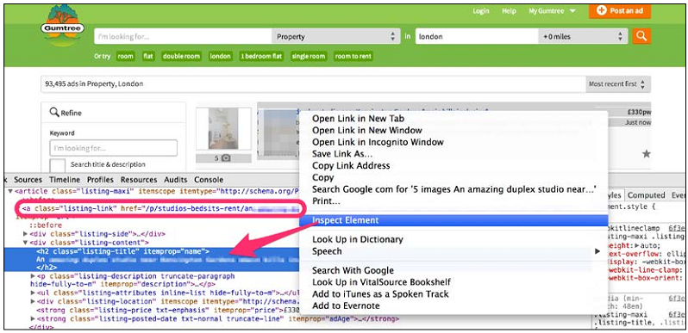This screenshot has width=688, height=333.
Task: Open the Property category dropdown
Action: point(336,37)
